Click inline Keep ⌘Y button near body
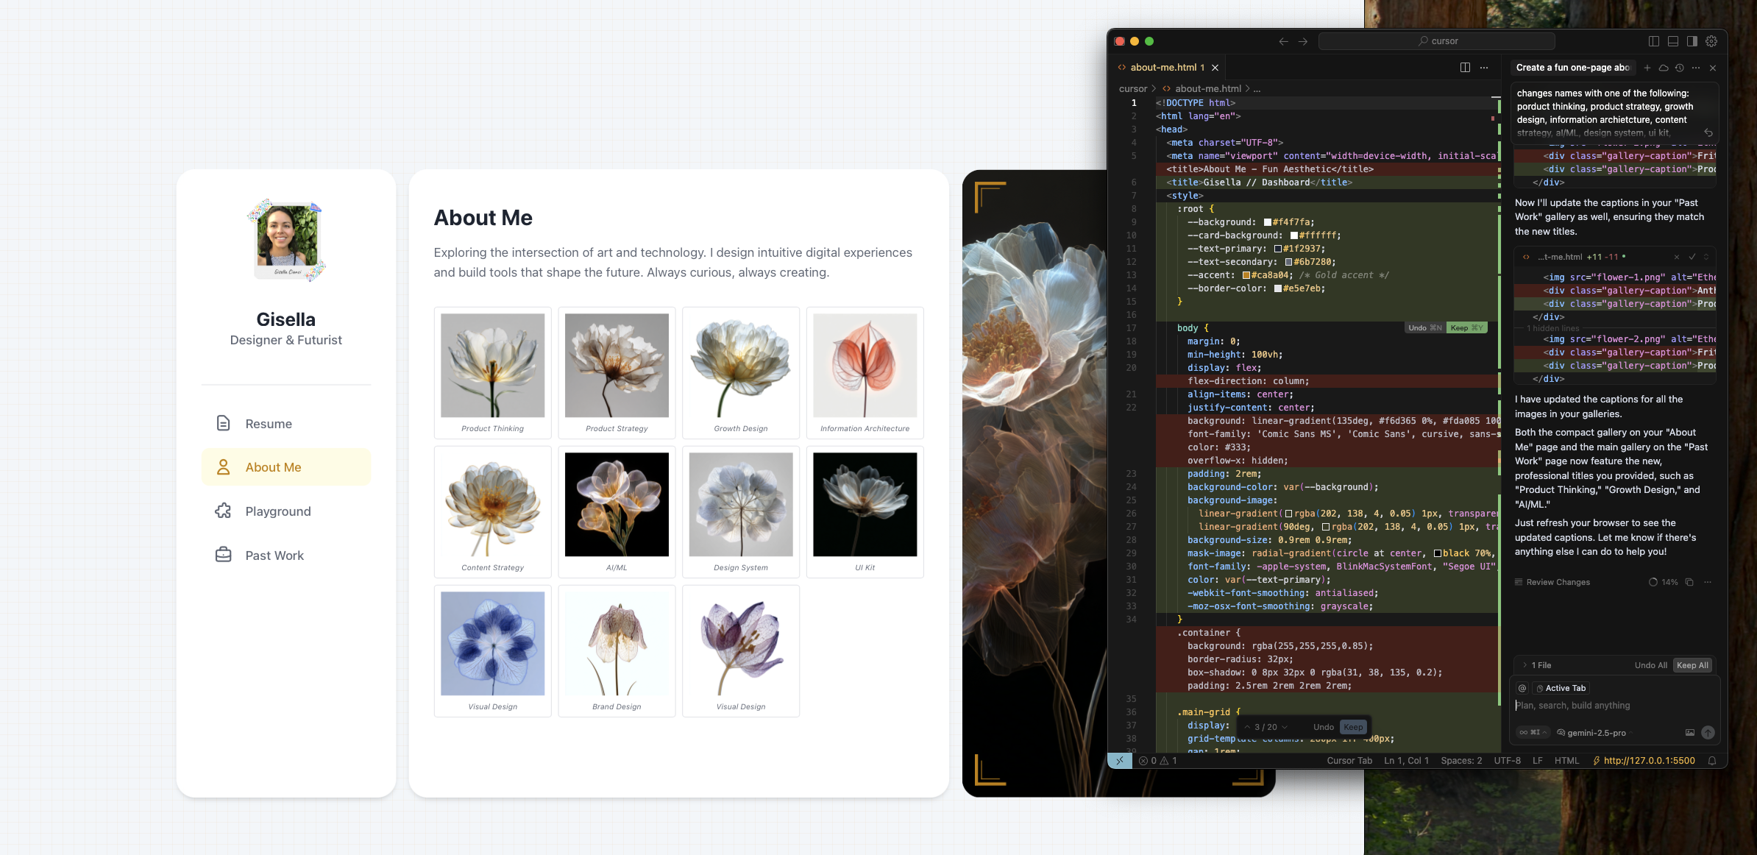Image resolution: width=1757 pixels, height=855 pixels. pyautogui.click(x=1467, y=328)
